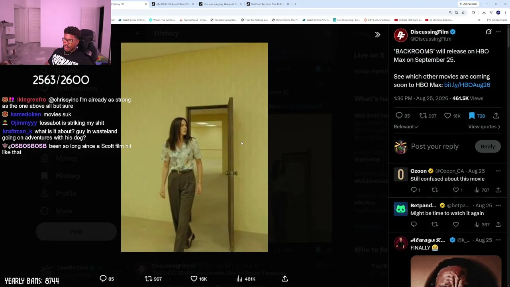Reply to Betpanda's comment
This screenshot has width=510, height=287.
coord(414,224)
